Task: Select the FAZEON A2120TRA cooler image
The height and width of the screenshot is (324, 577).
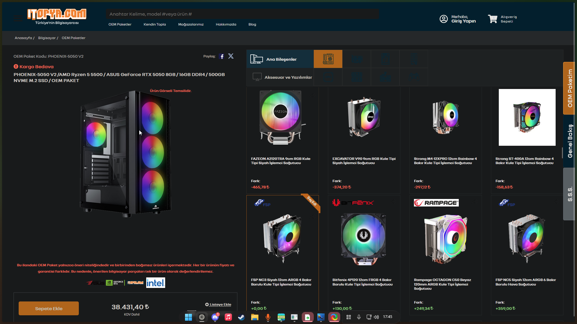Action: (282, 117)
